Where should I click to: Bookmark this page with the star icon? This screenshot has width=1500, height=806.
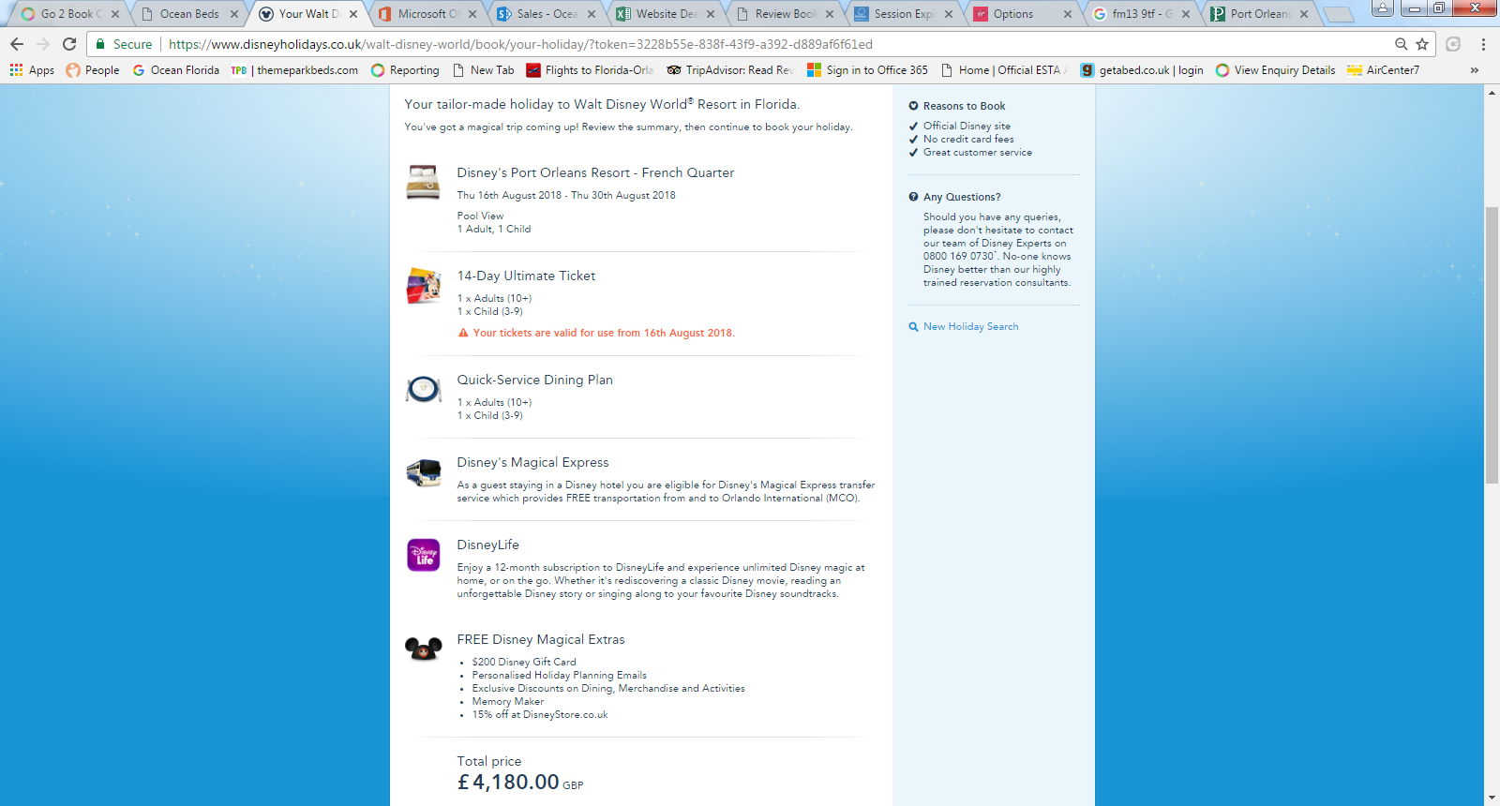(x=1422, y=44)
